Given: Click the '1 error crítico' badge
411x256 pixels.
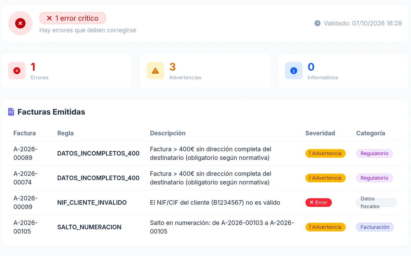Looking at the screenshot, I should tap(73, 18).
